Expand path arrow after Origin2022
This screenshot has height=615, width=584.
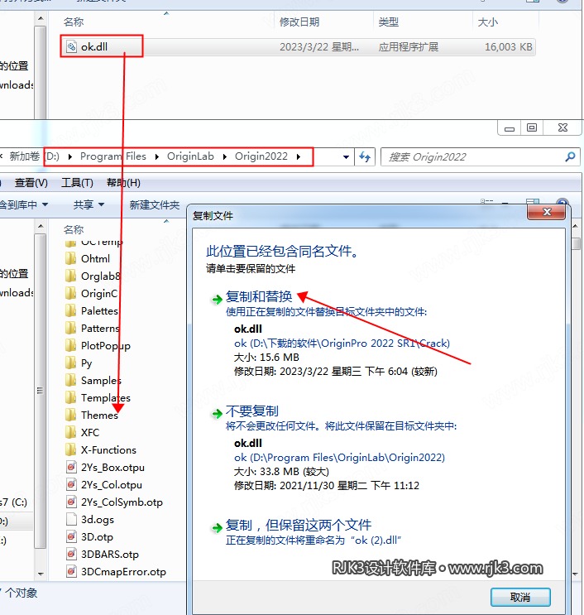pos(299,156)
